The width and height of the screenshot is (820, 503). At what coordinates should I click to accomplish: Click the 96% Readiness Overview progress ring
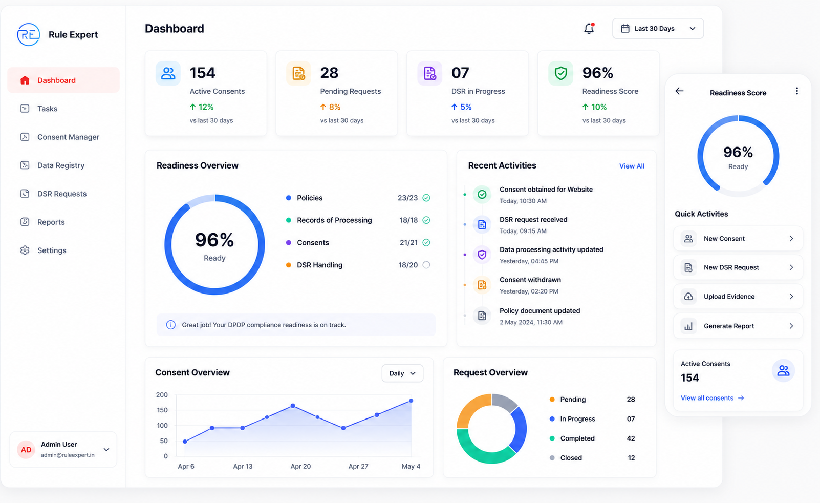tap(214, 244)
